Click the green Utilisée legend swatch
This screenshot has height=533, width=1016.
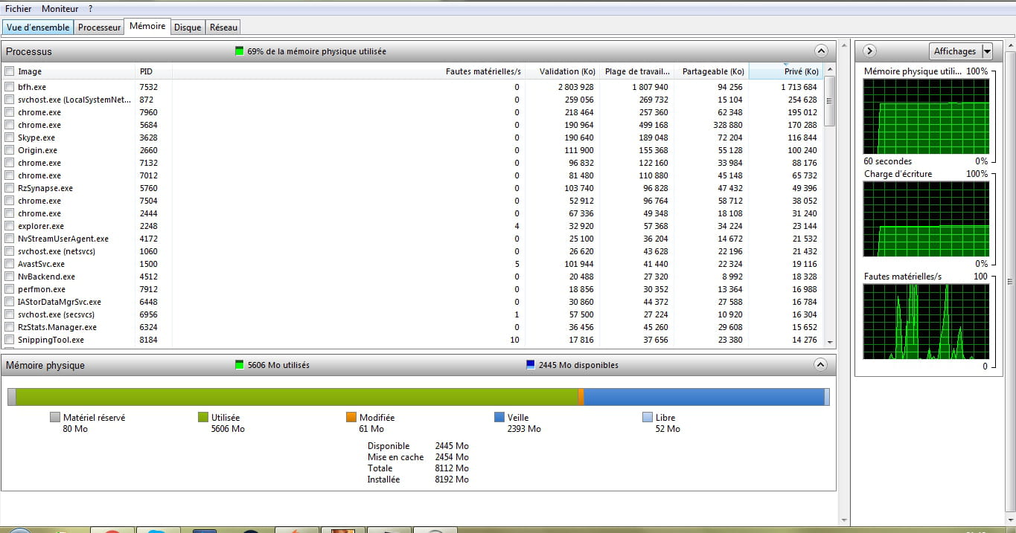tap(202, 418)
